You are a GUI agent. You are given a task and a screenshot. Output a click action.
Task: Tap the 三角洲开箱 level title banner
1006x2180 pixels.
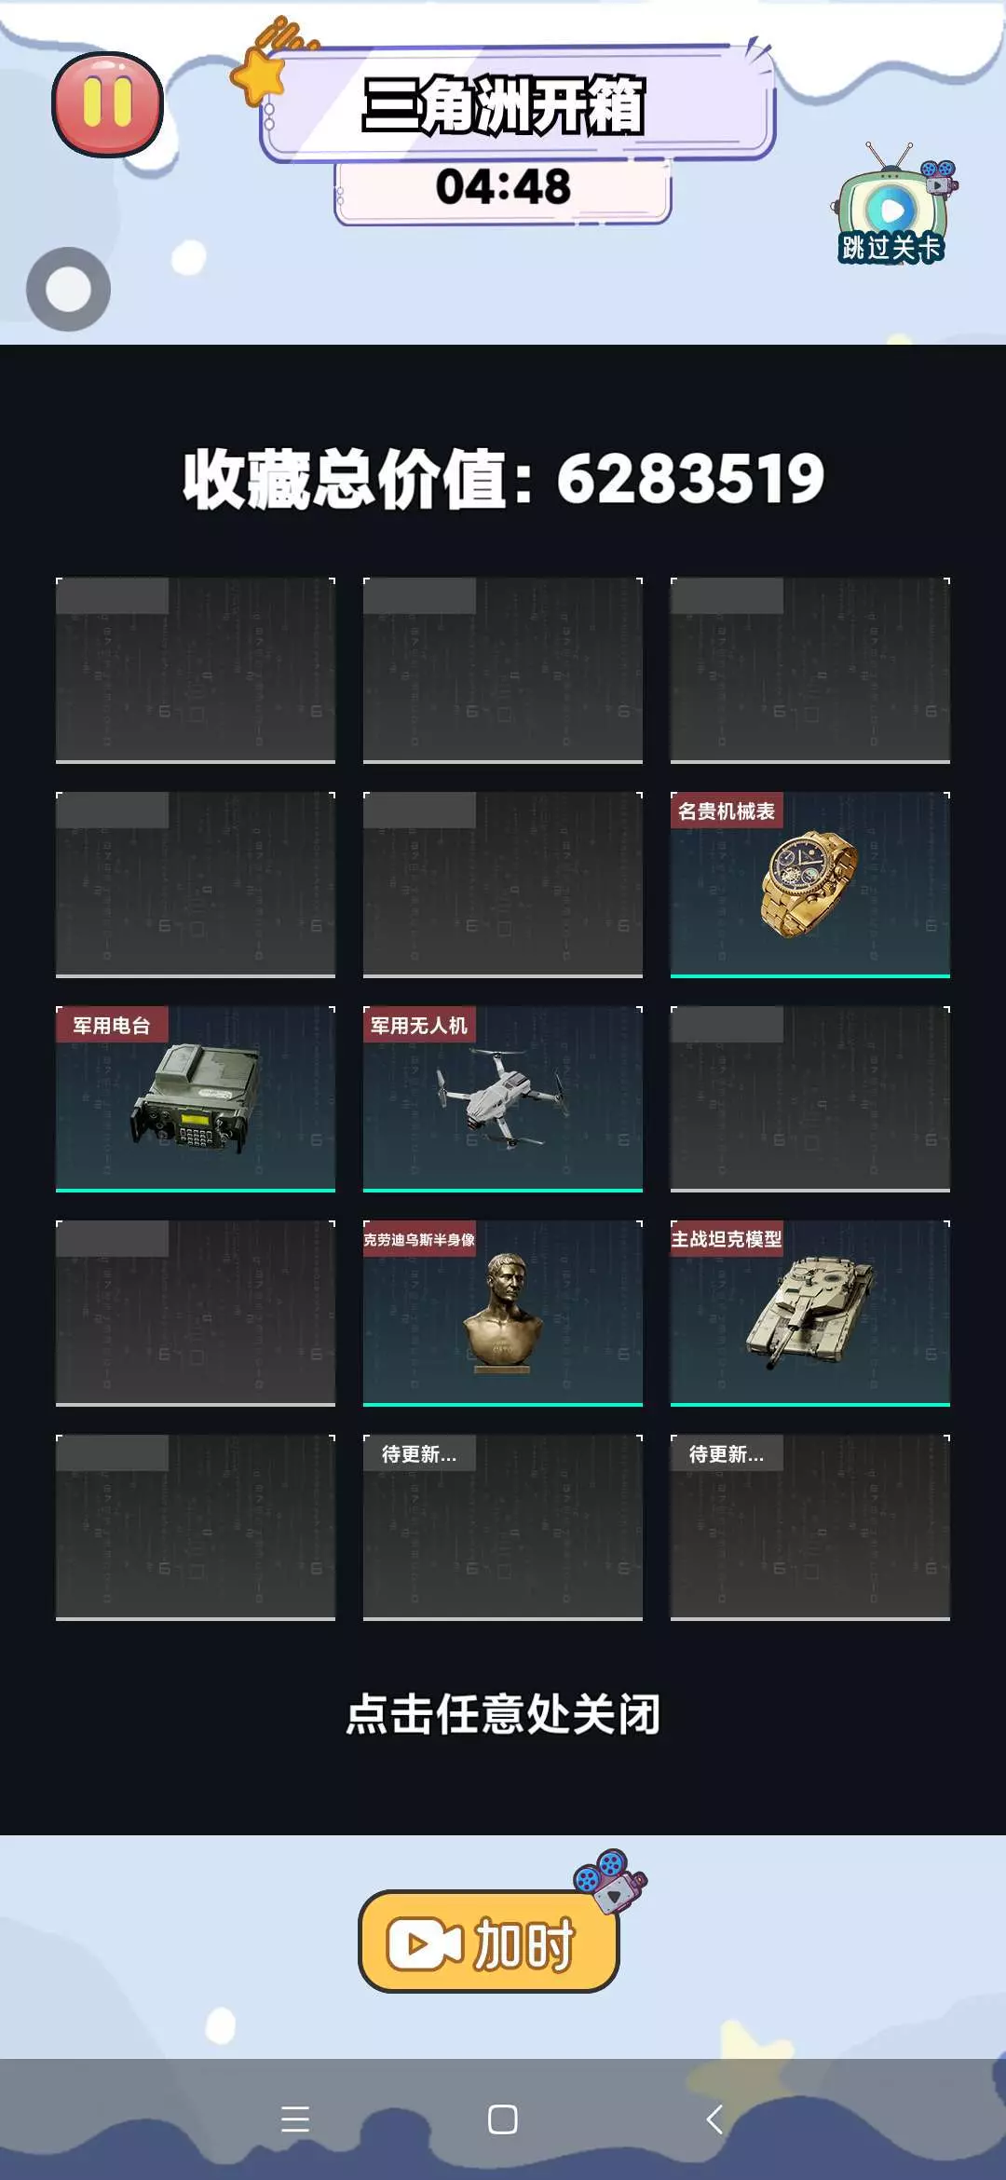[517, 104]
